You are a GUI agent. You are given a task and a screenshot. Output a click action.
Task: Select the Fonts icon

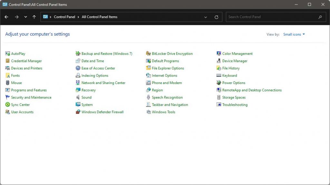8,76
